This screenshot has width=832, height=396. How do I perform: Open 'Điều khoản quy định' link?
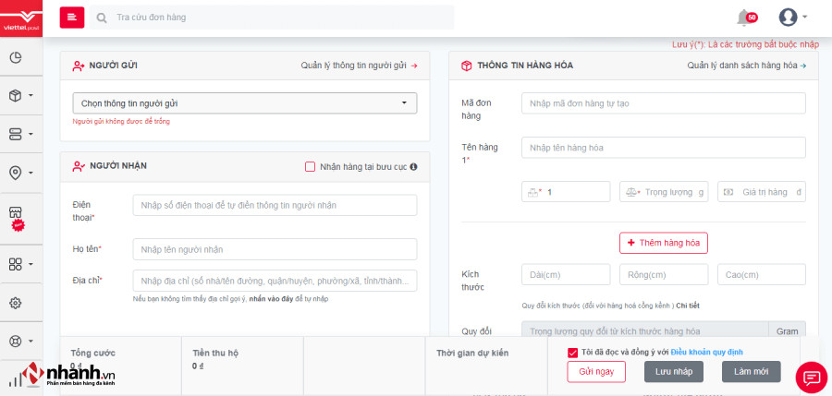pyautogui.click(x=706, y=352)
